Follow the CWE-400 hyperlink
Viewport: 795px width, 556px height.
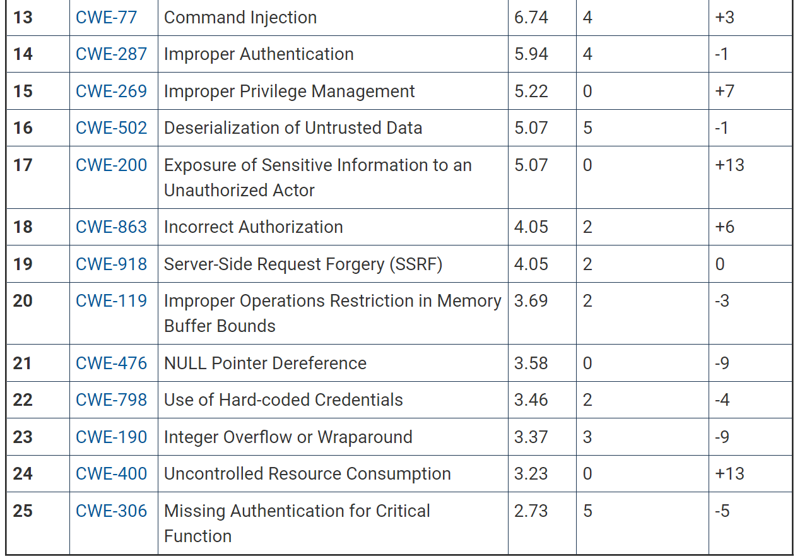[x=111, y=473]
